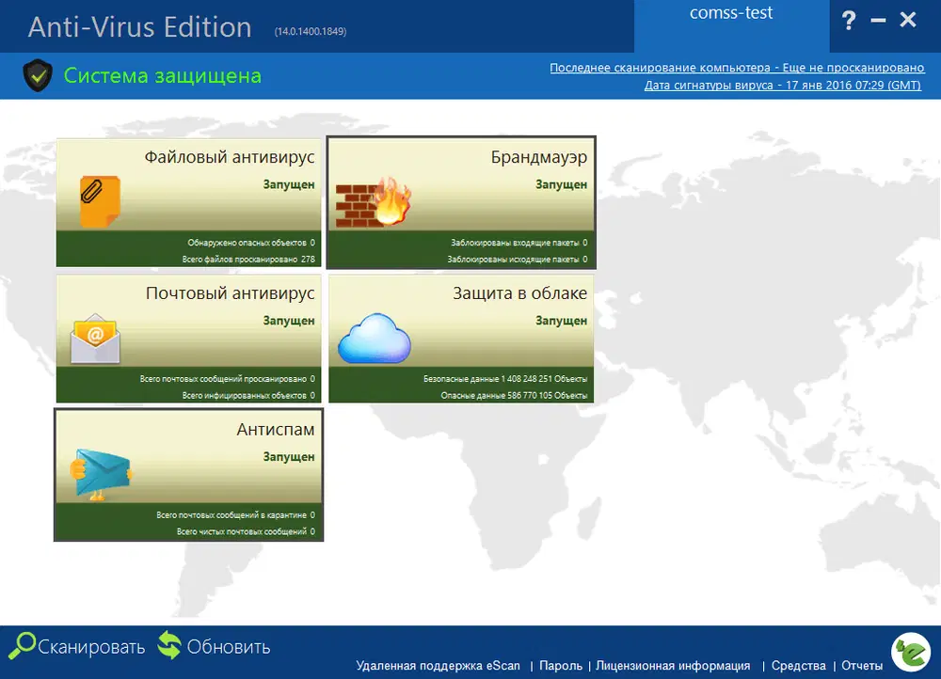Close the eScan window
The height and width of the screenshot is (679, 941).
(908, 20)
